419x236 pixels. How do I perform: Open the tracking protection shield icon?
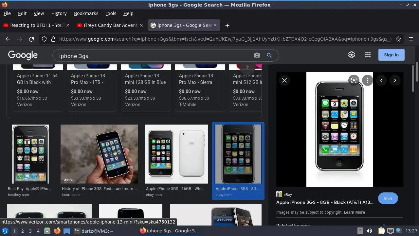pyautogui.click(x=44, y=39)
